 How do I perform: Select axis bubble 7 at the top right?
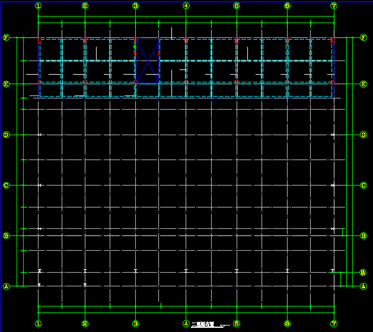334,6
